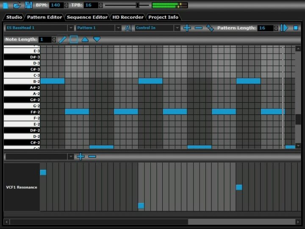Open the Pattern 1 dropdown
This screenshot has width=305, height=229.
[x=98, y=28]
